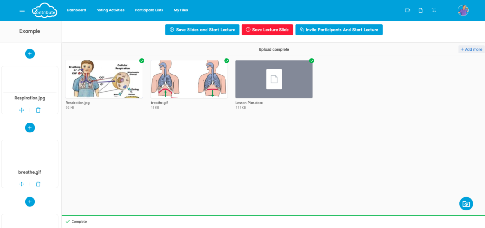Add a slide below breathe.gif with plus icon
The width and height of the screenshot is (485, 228).
click(x=30, y=202)
